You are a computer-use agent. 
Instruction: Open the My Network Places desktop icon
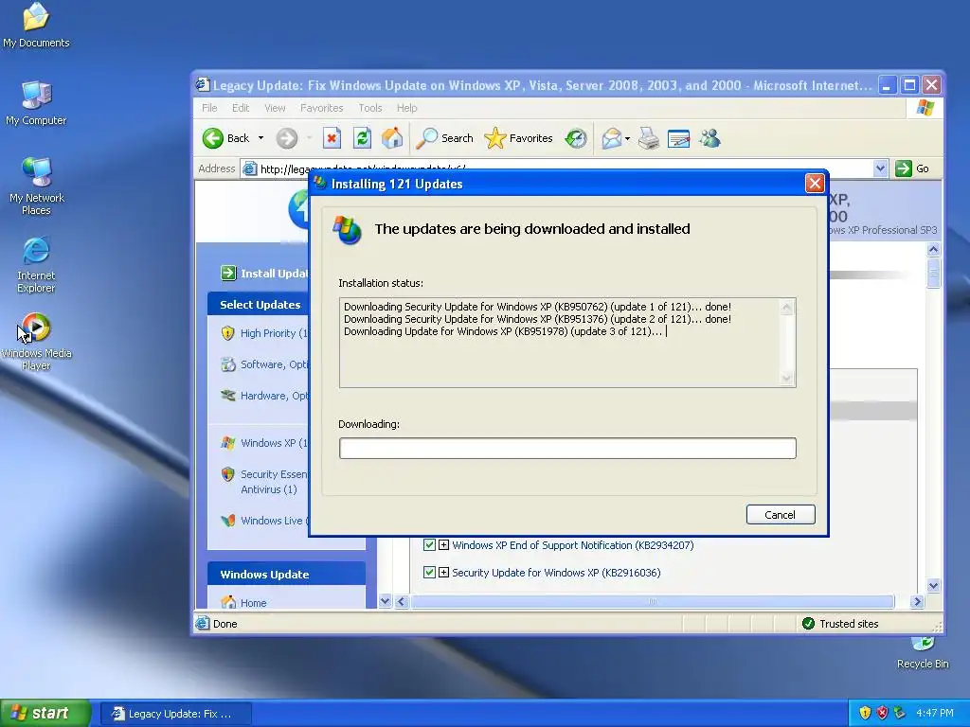pos(36,186)
